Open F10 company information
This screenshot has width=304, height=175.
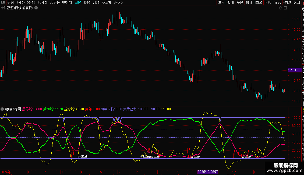(x=268, y=3)
